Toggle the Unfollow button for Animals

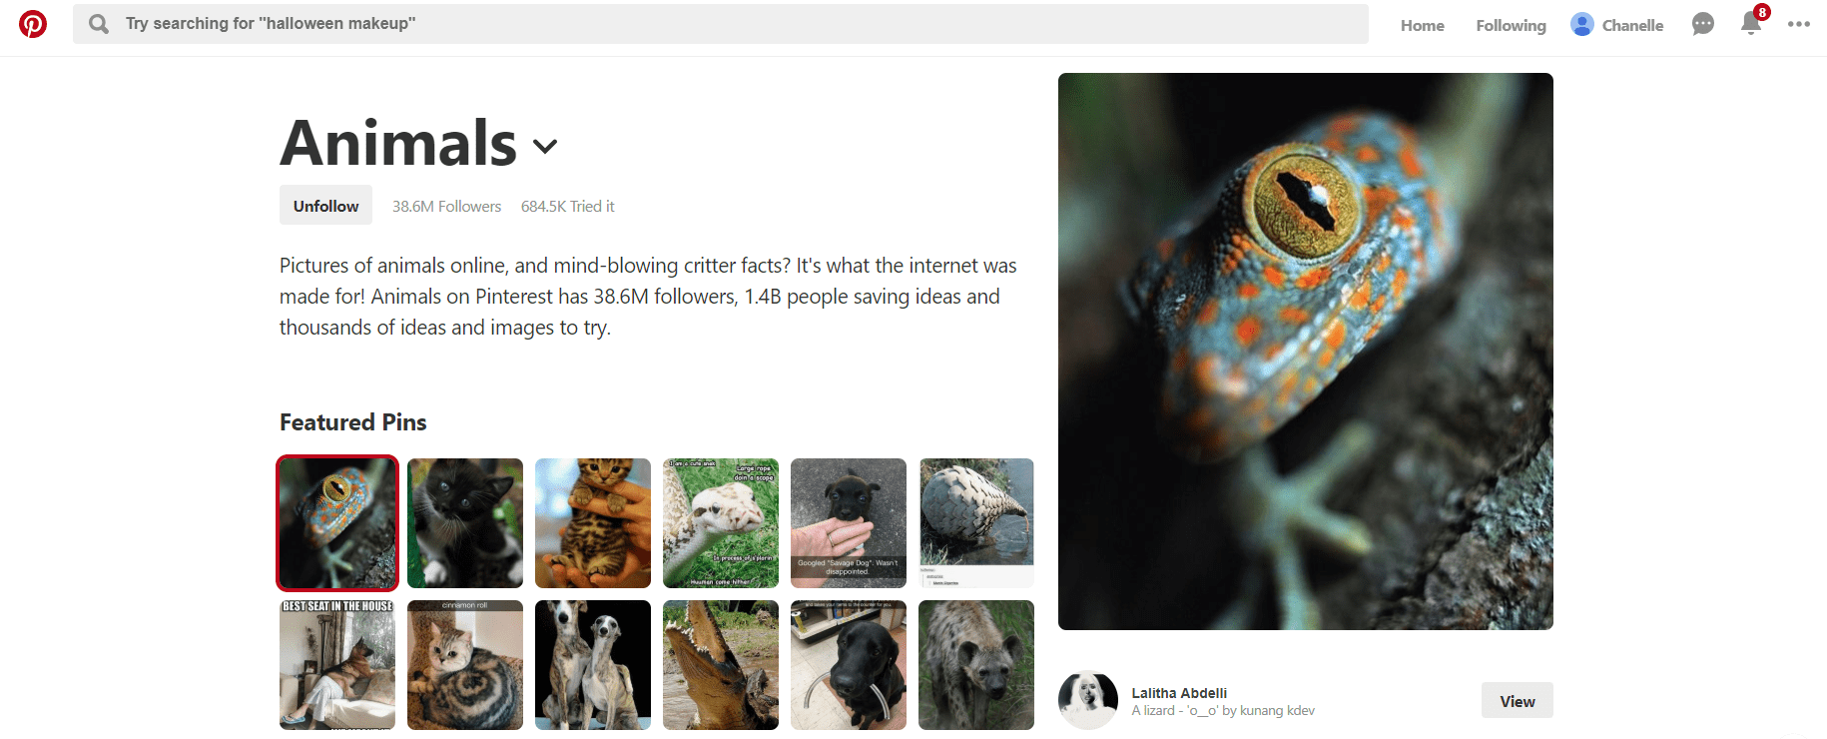coord(325,206)
